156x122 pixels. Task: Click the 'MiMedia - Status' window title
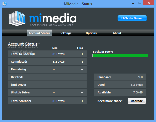(78, 4)
